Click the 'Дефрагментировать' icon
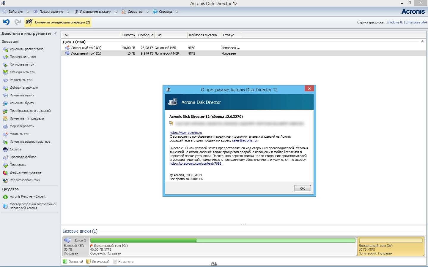This screenshot has width=428, height=267. click(x=5, y=173)
